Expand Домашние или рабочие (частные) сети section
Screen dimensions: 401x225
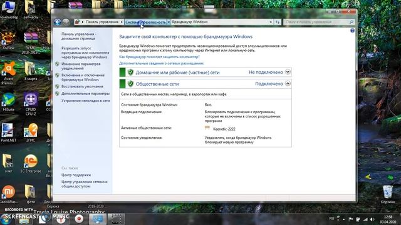coord(288,72)
